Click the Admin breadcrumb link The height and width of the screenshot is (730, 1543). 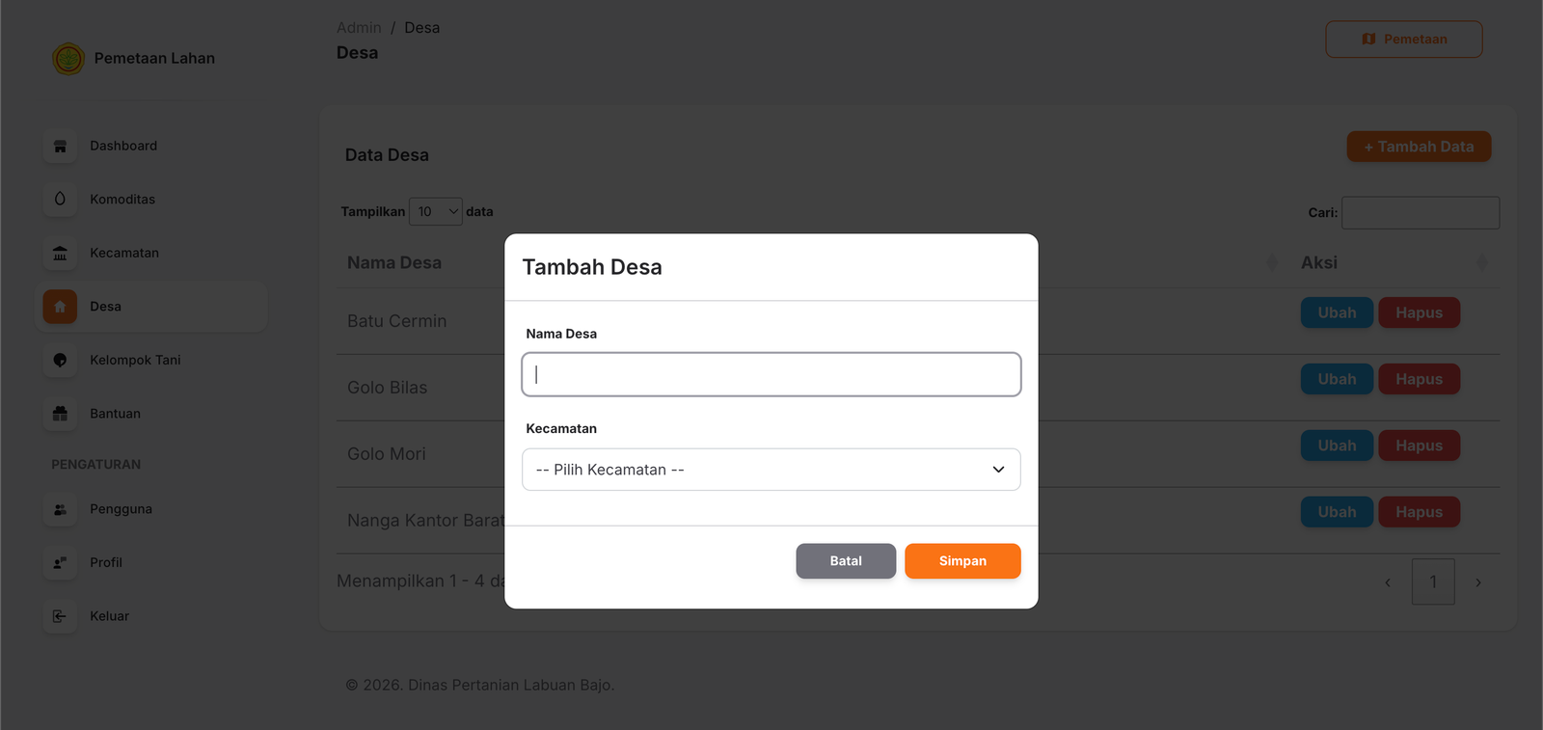pos(359,28)
